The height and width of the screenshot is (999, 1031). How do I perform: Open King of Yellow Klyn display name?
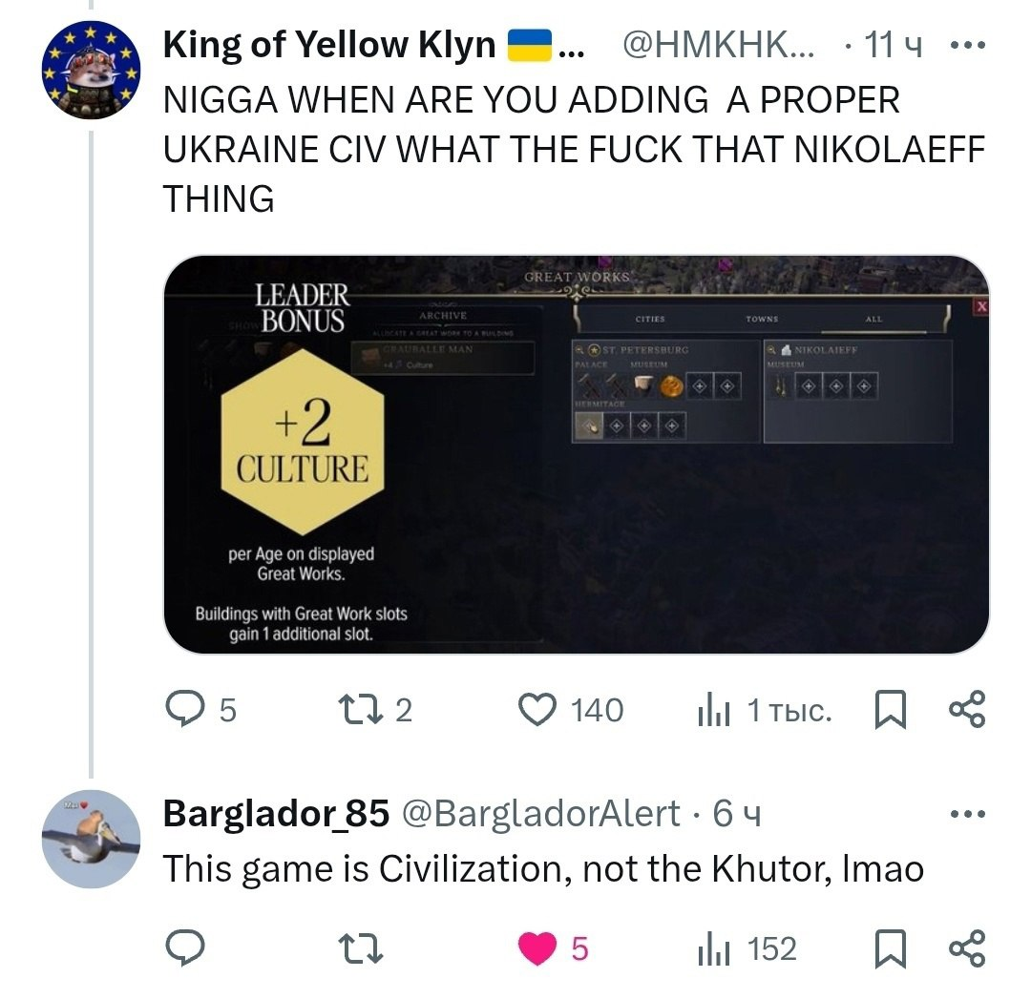(x=328, y=45)
